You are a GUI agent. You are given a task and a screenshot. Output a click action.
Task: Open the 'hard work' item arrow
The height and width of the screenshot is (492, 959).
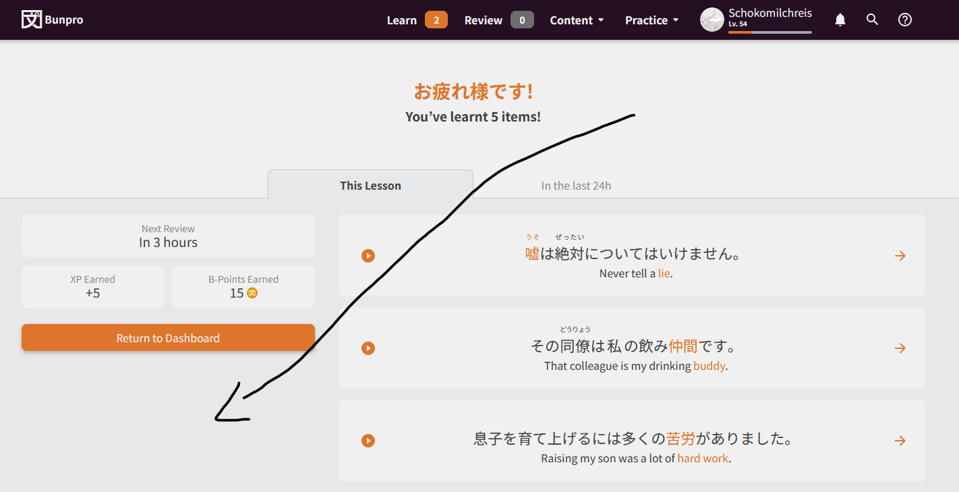coord(900,441)
